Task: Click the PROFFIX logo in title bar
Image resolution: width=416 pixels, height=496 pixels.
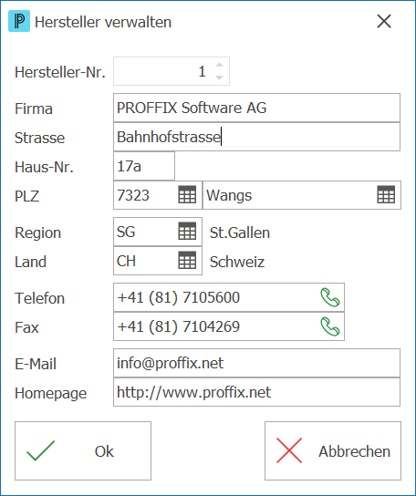Action: point(19,21)
